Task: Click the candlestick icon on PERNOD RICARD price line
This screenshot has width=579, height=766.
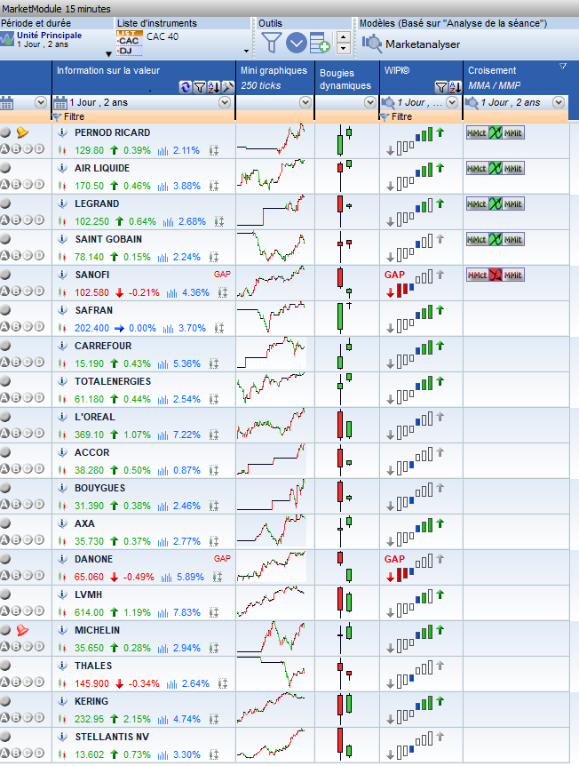Action: [61, 150]
